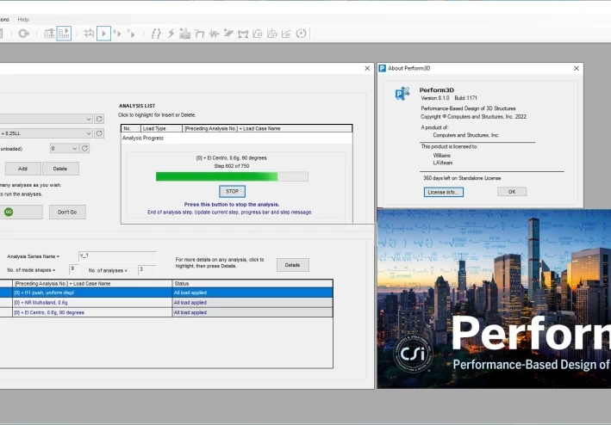Click the Add button
The image size is (611, 425).
click(x=22, y=169)
